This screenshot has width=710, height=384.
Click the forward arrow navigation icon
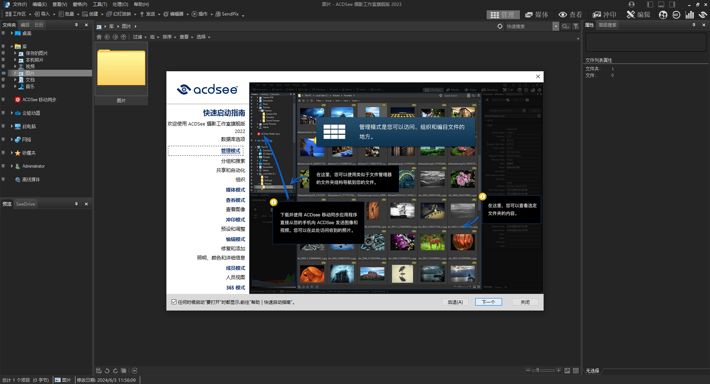pos(115,37)
